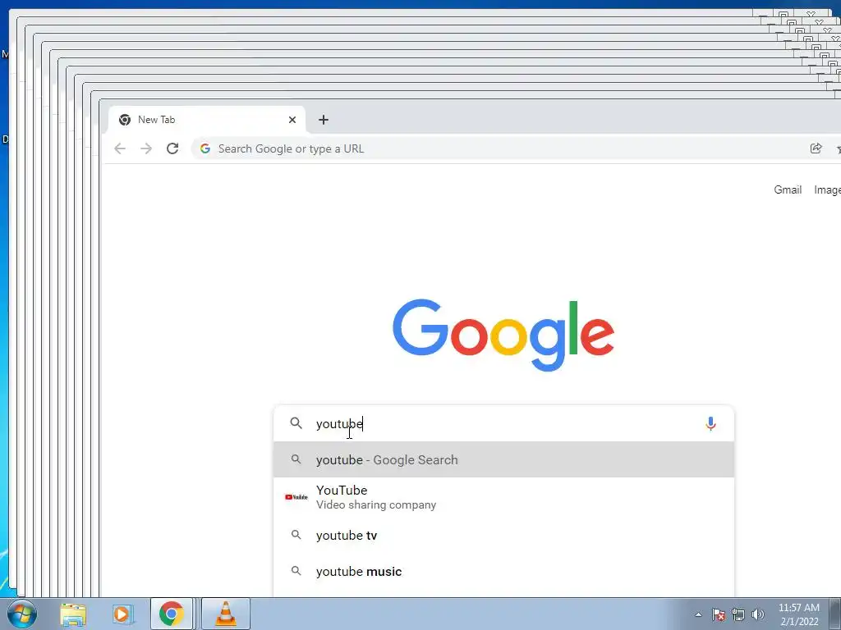
Task: Click the YouTube logo in suggestions
Action: click(x=296, y=497)
